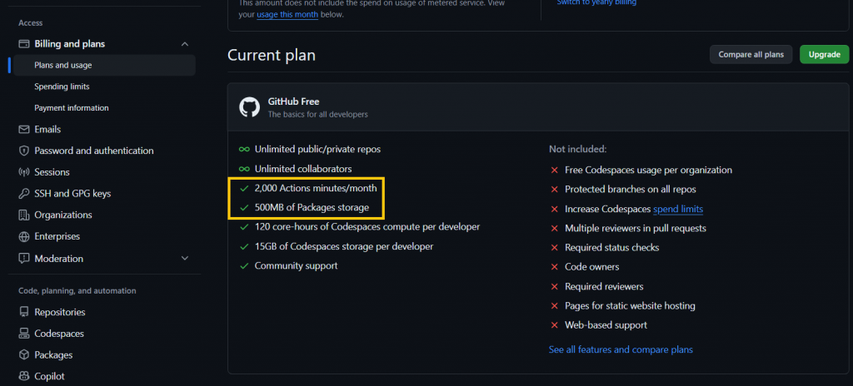The image size is (853, 386).
Task: Click the Password and authentication shield icon
Action: (23, 151)
